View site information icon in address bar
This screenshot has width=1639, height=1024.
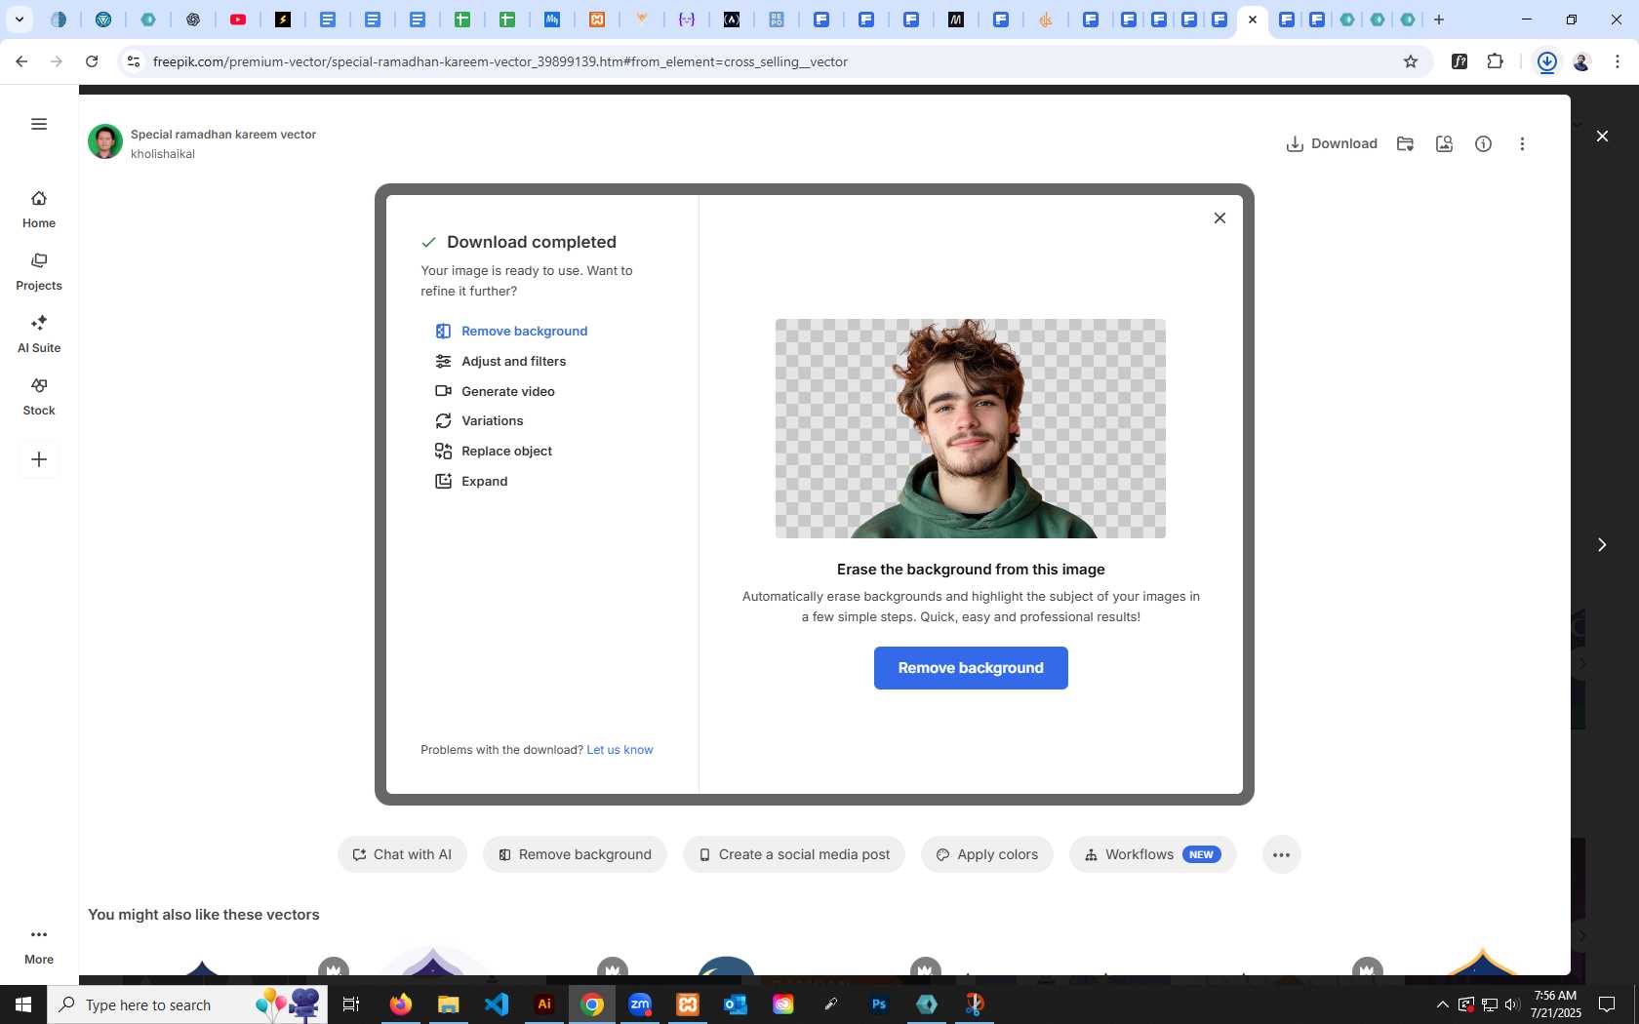134,61
